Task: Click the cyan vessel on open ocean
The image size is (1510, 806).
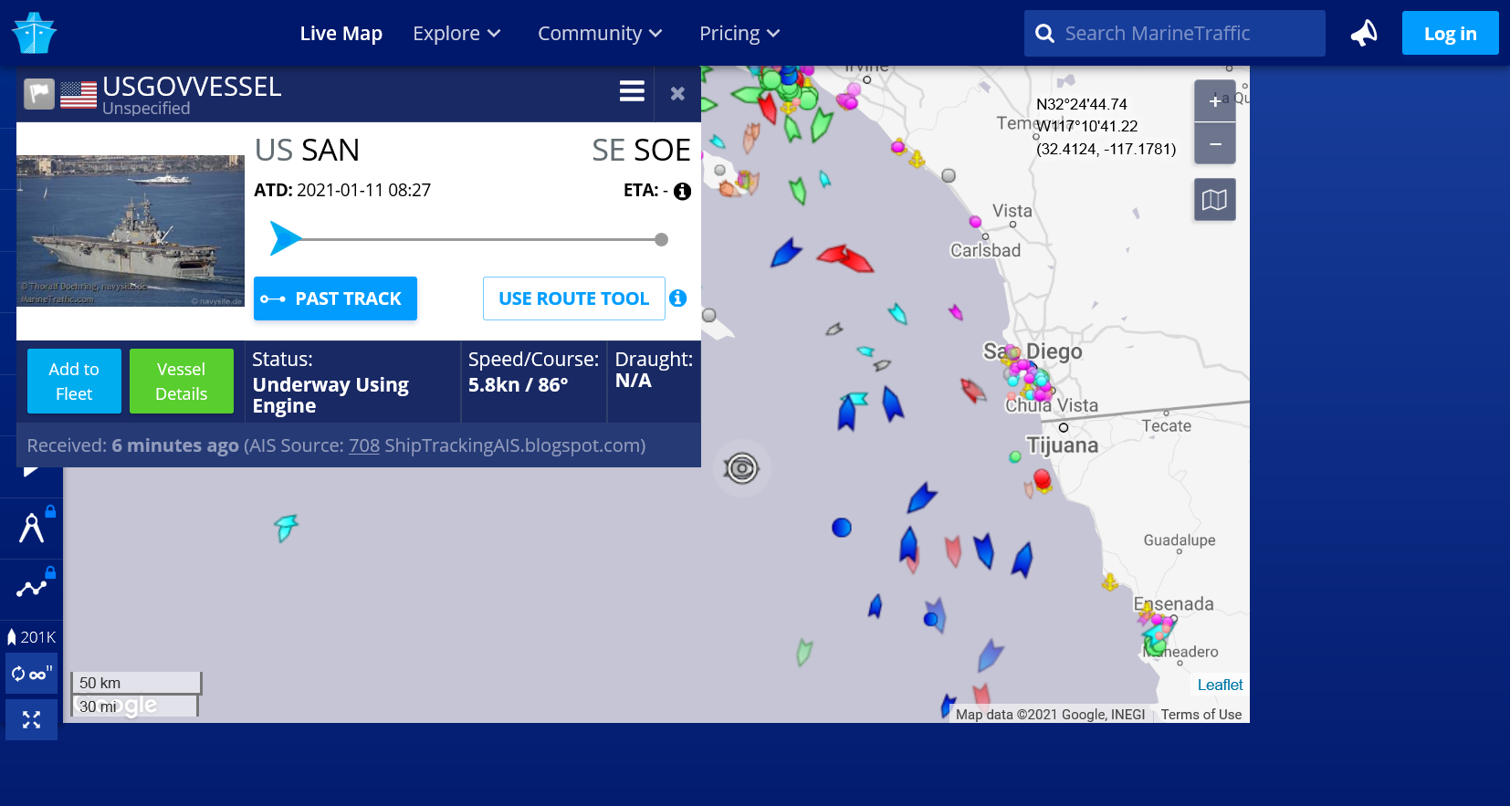Action: pyautogui.click(x=287, y=527)
